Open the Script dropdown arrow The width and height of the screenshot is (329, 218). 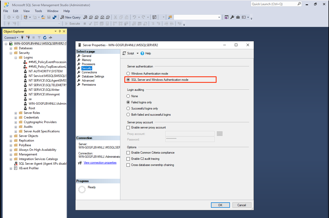click(137, 53)
